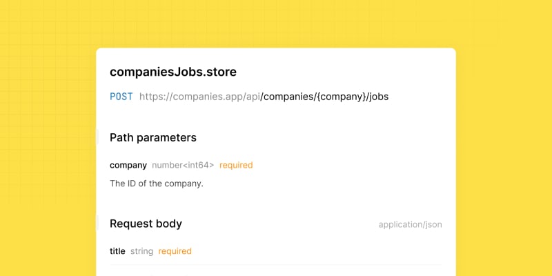
Task: Click the POST method badge
Action: [x=121, y=97]
